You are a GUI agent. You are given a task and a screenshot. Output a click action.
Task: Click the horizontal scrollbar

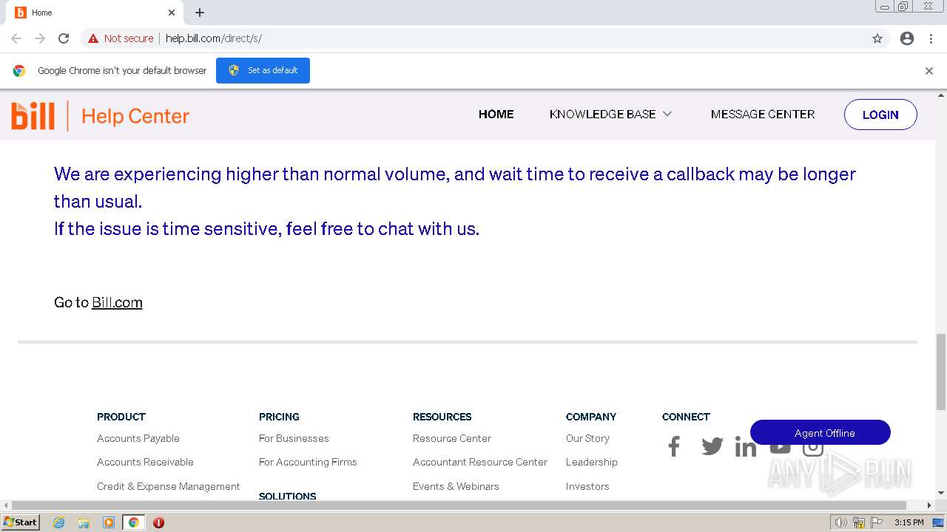459,505
